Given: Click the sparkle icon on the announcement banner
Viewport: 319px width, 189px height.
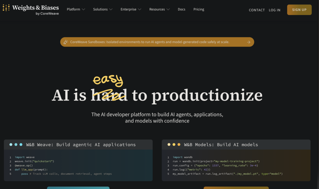Looking at the screenshot, I should 65,42.
